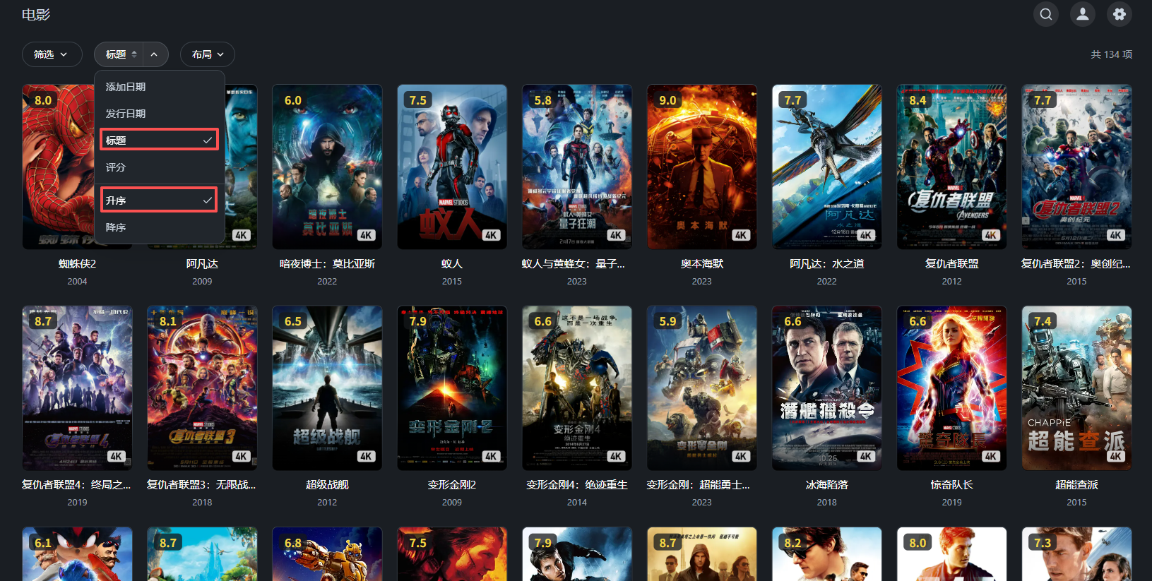1152x581 pixels.
Task: Click the 变形金刚2 title text
Action: pos(452,485)
